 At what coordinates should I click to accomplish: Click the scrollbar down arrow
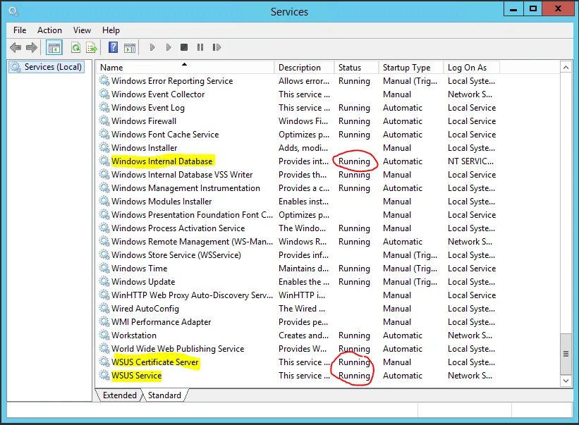click(566, 381)
